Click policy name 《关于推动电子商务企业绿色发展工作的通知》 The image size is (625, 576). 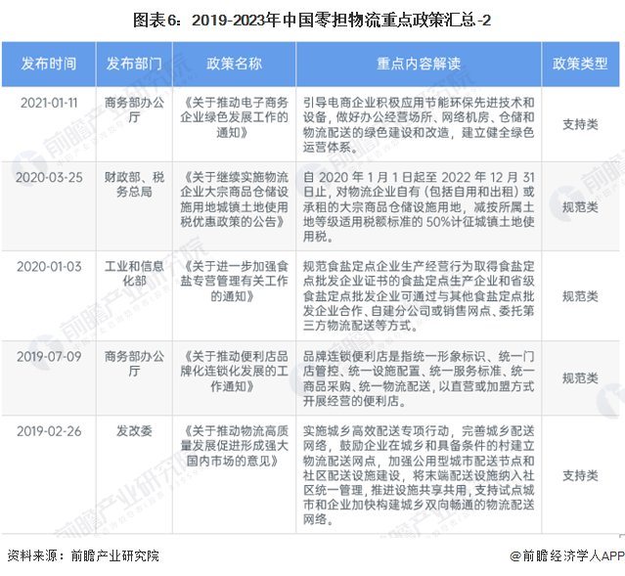235,117
